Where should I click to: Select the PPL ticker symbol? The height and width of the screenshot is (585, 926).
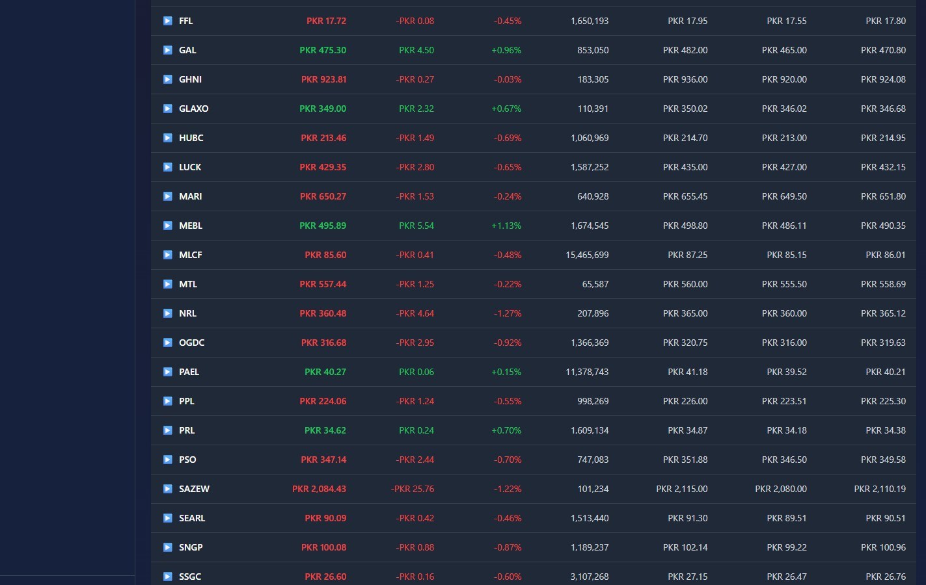pos(187,401)
